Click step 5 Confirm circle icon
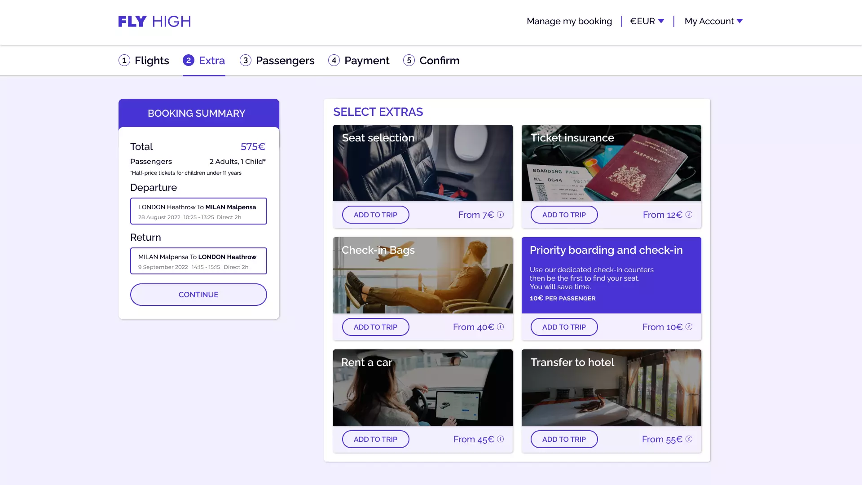Viewport: 862px width, 485px height. [x=409, y=60]
